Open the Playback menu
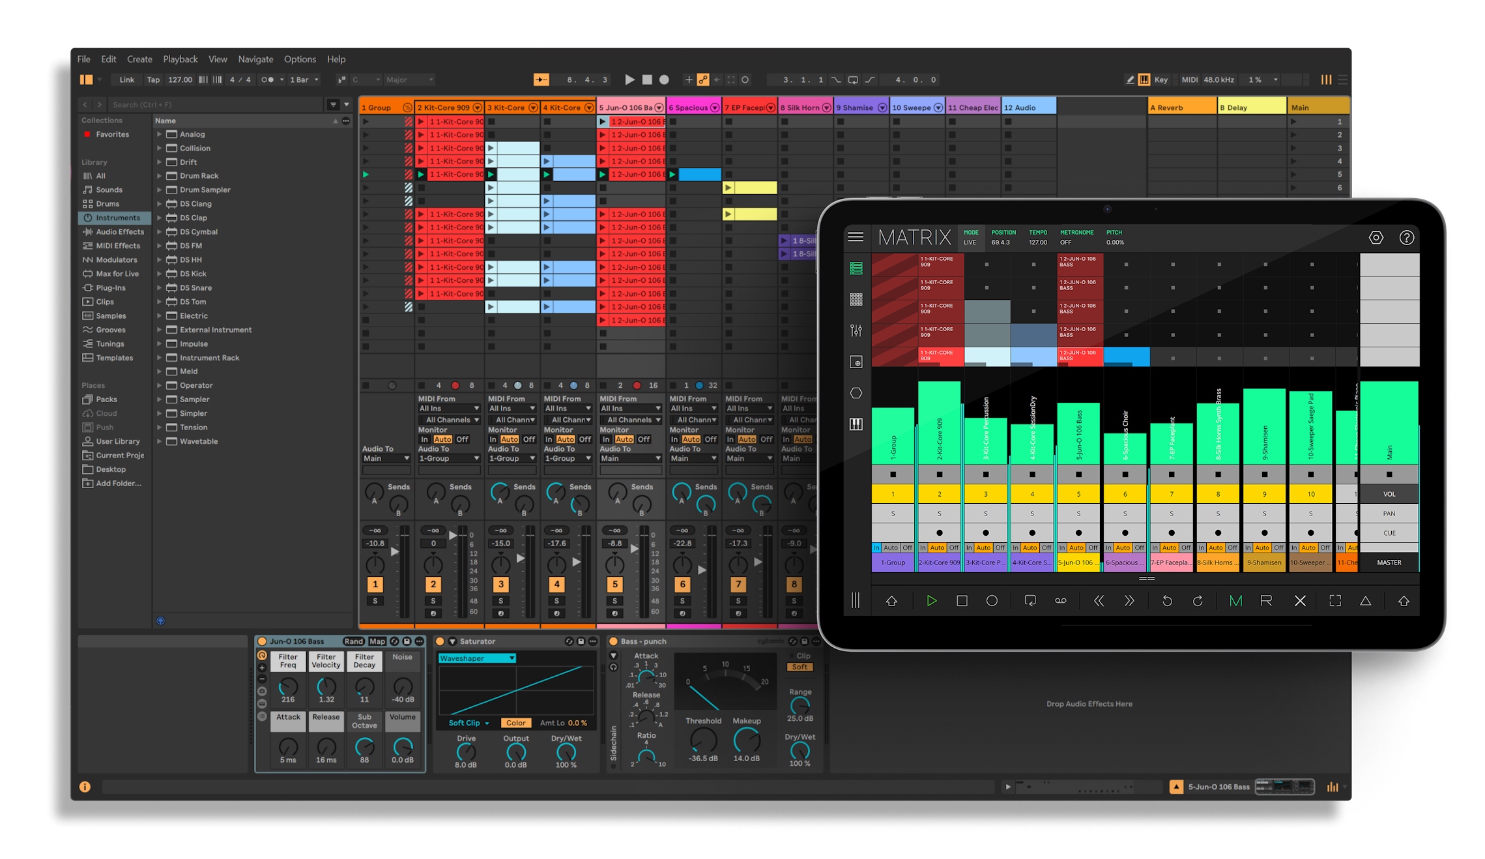Image resolution: width=1485 pixels, height=859 pixels. (180, 59)
